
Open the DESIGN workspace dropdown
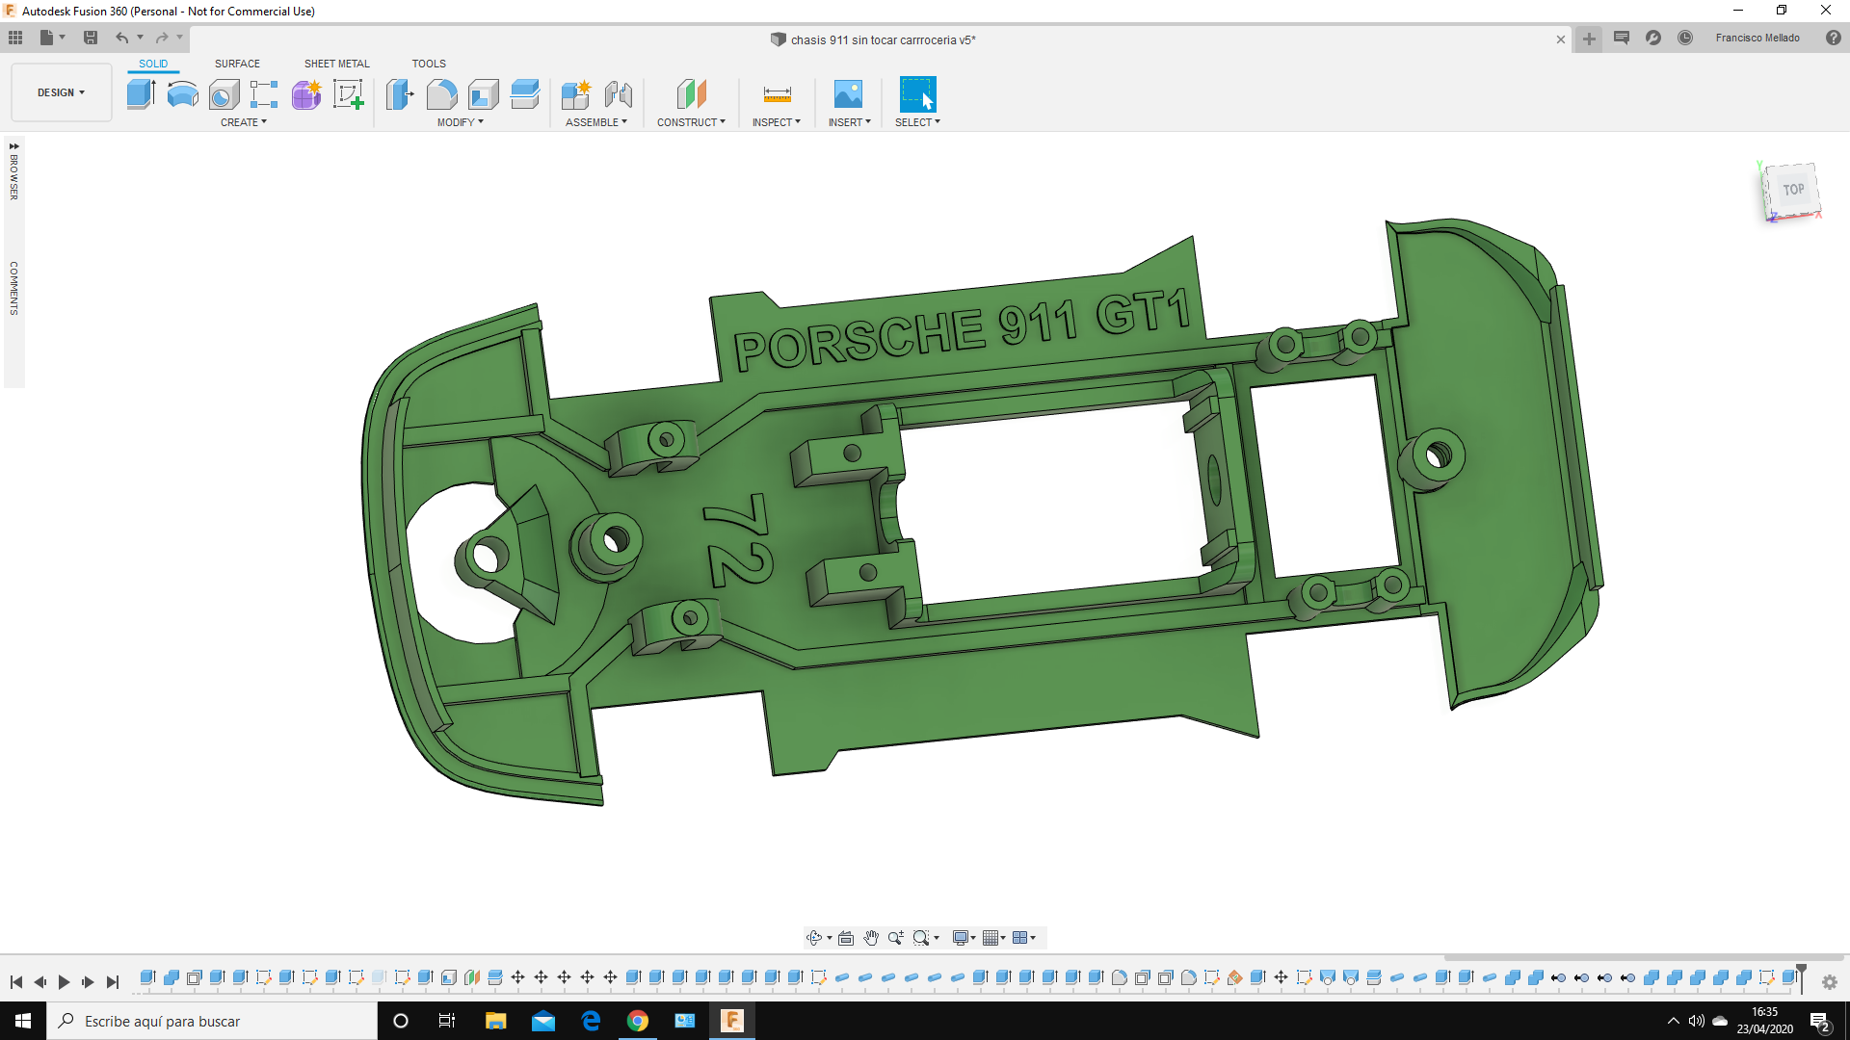click(x=60, y=92)
